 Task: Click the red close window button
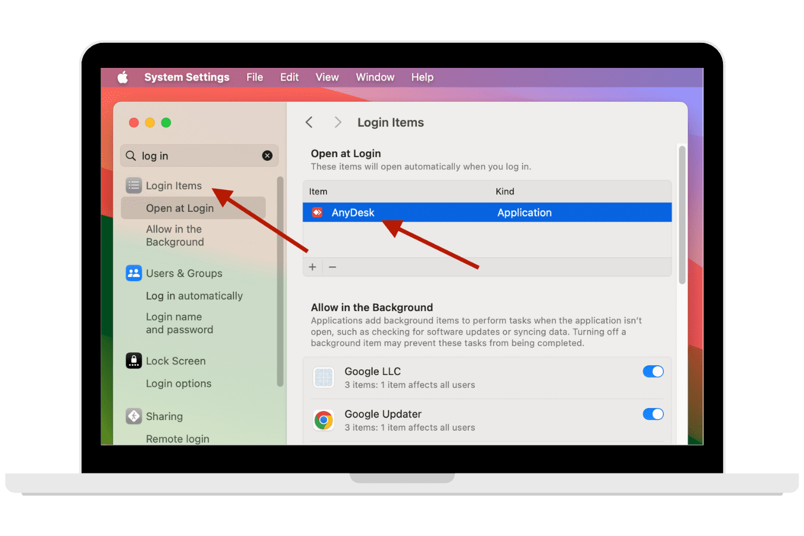(134, 123)
